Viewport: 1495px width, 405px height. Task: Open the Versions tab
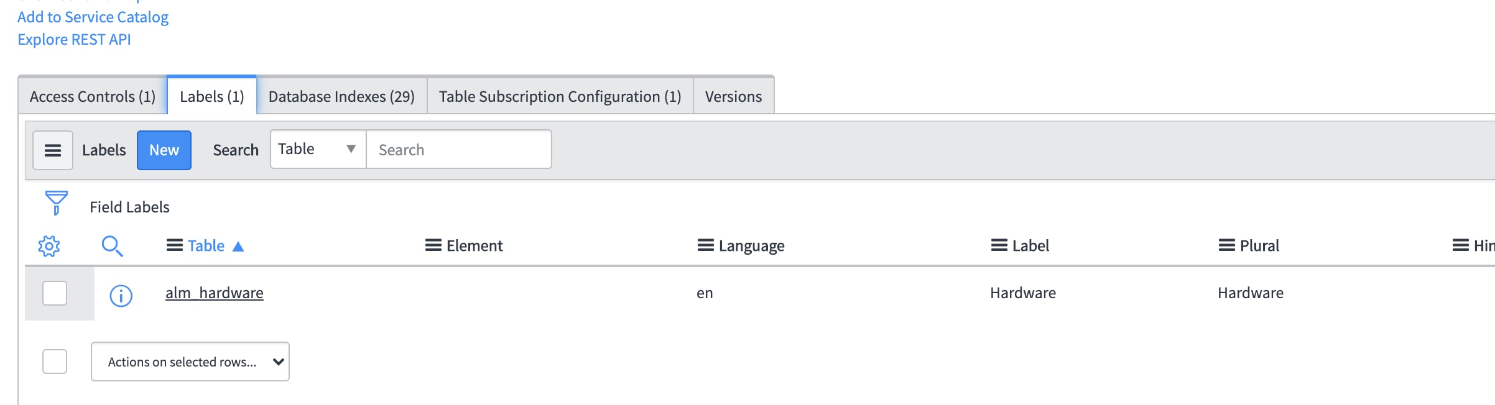tap(733, 96)
